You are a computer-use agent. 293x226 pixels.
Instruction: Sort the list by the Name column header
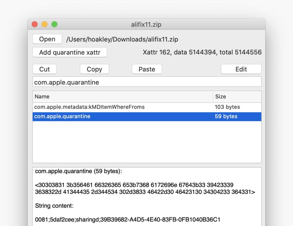(123, 97)
